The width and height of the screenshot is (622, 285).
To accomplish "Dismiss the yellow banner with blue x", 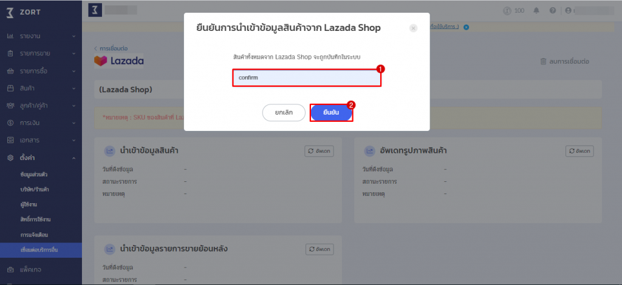I will [466, 27].
